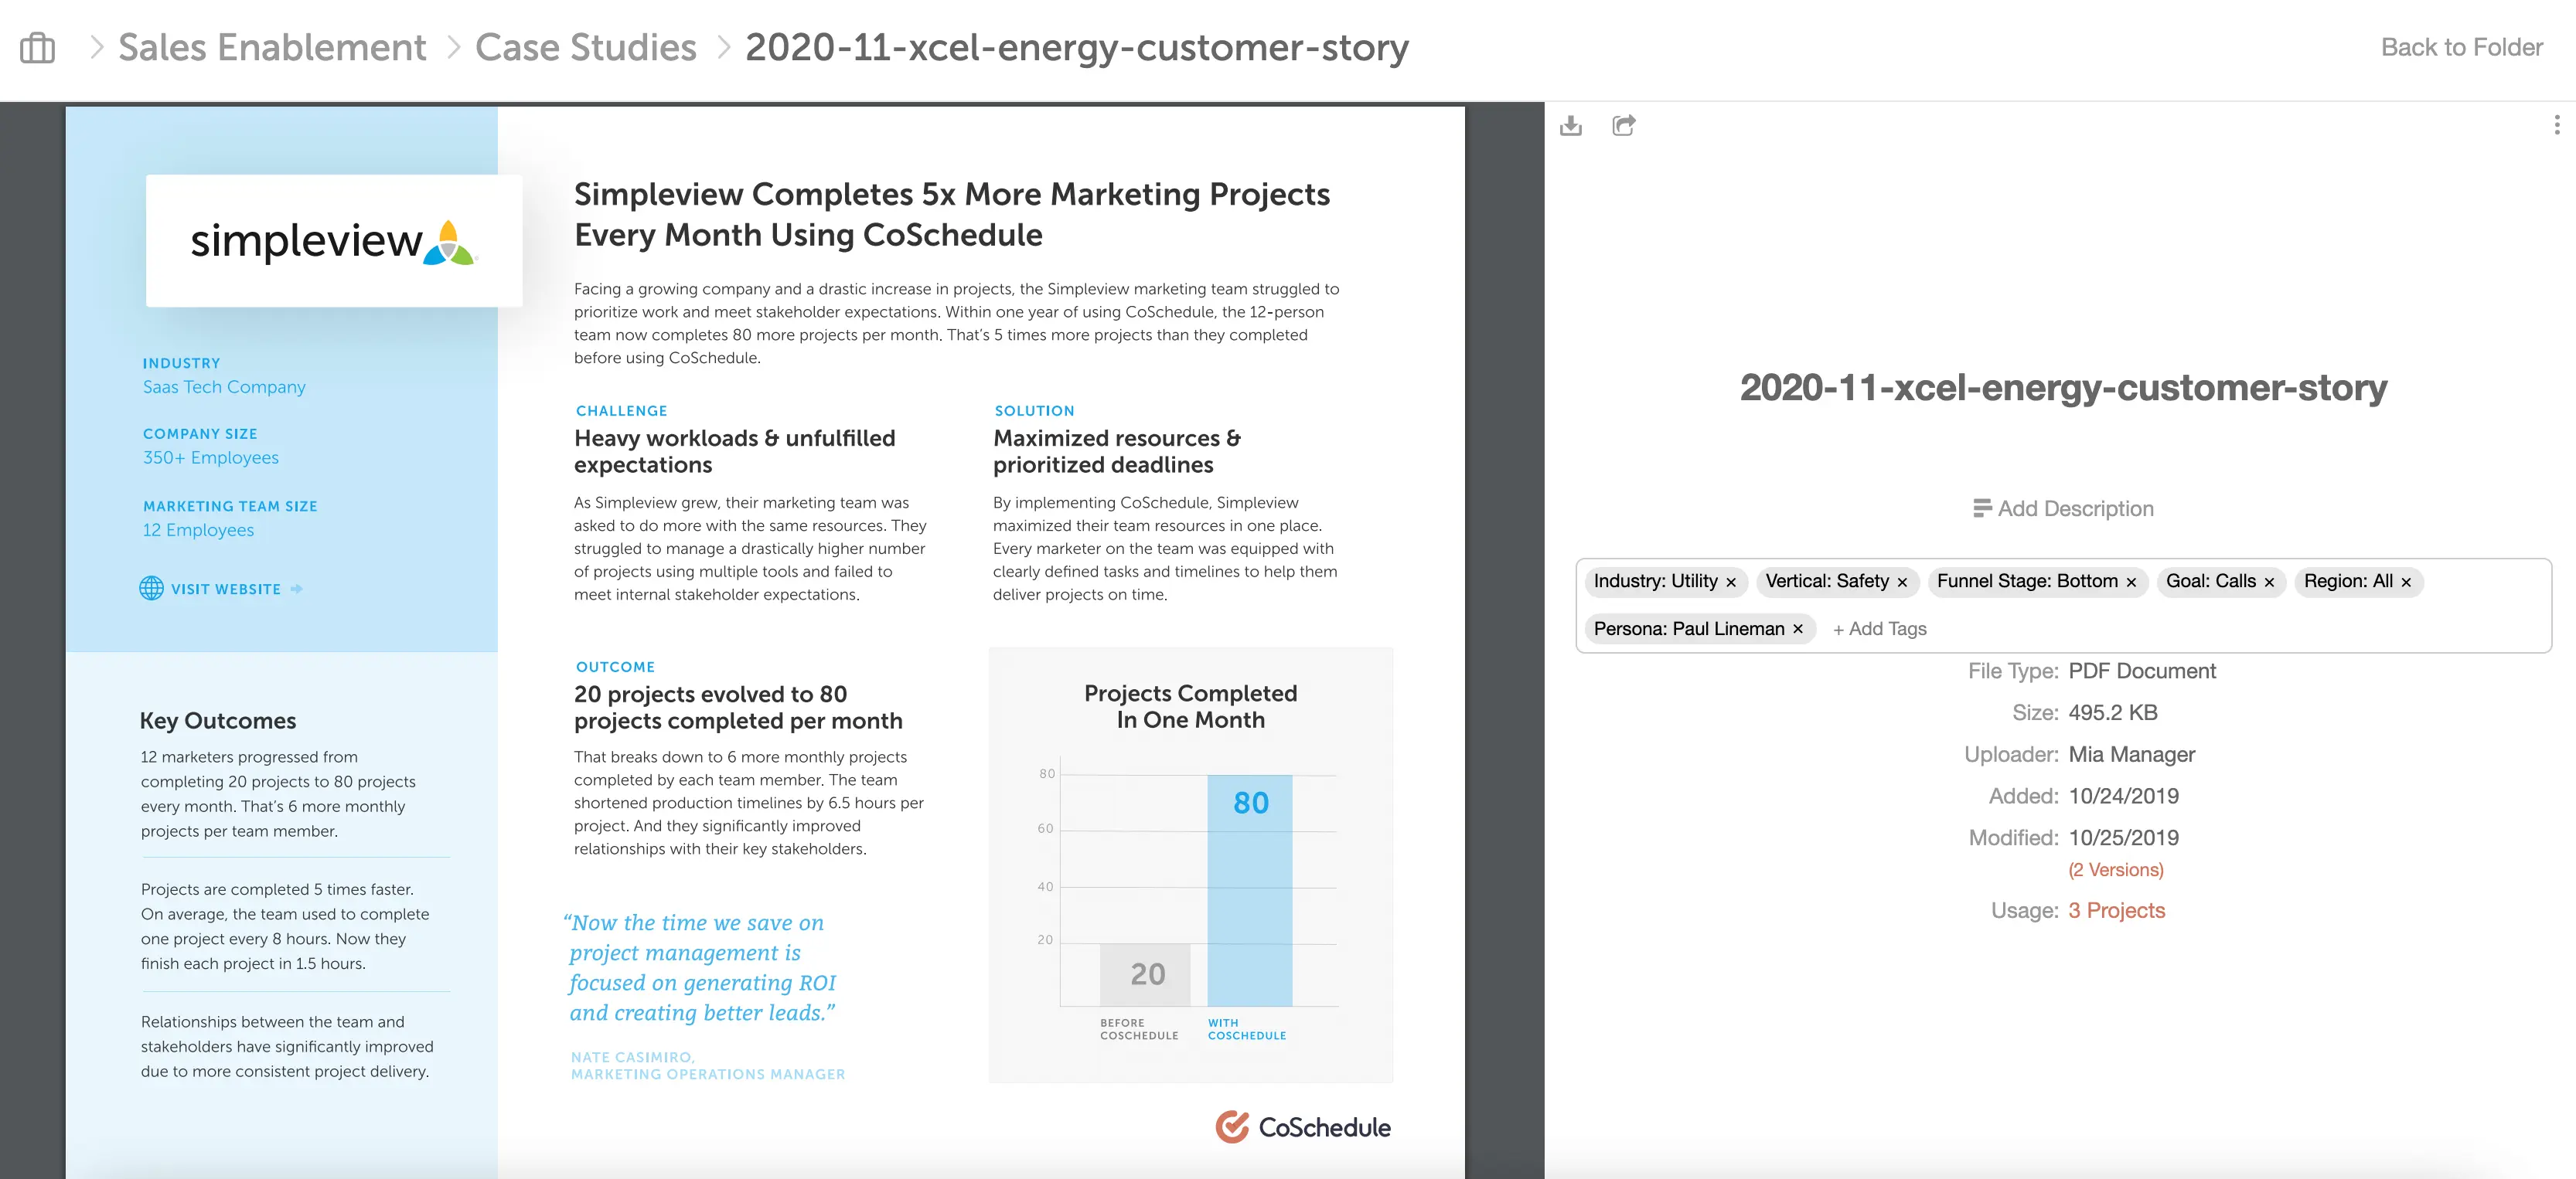Click the simpleview logo in preview
Image resolution: width=2576 pixels, height=1179 pixels.
click(x=334, y=241)
